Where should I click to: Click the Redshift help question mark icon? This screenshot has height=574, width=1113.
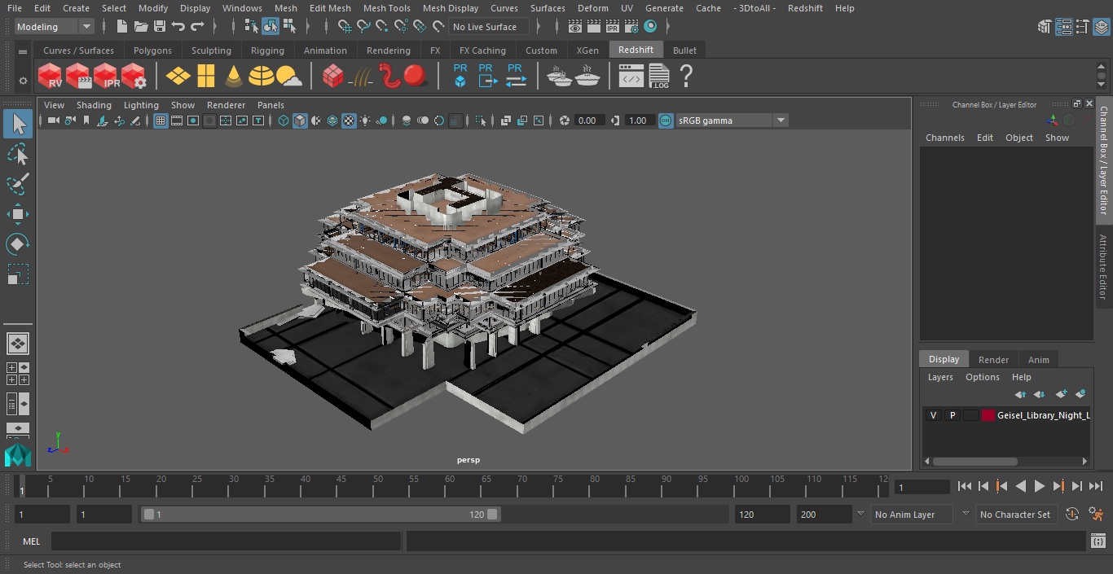686,77
